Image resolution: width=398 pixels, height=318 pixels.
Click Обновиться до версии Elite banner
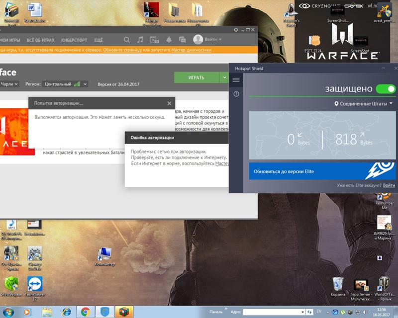pos(322,171)
